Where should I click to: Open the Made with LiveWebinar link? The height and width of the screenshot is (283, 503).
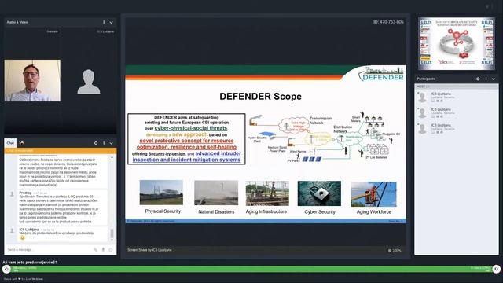(x=23, y=279)
